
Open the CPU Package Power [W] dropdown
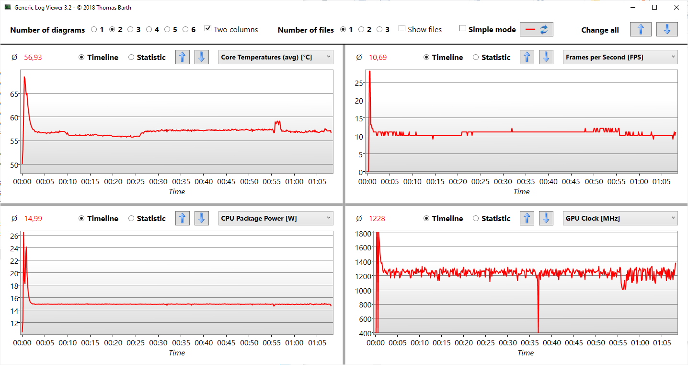[275, 218]
